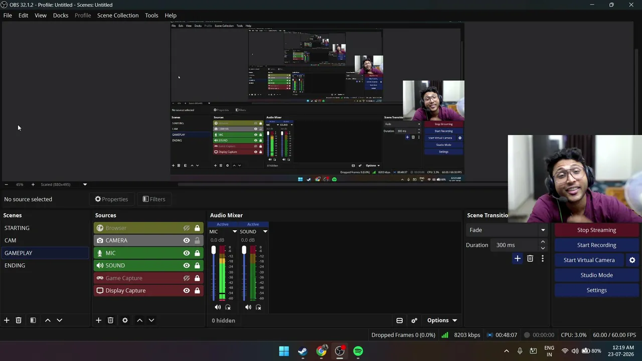
Task: Open the View menu
Action: [41, 16]
